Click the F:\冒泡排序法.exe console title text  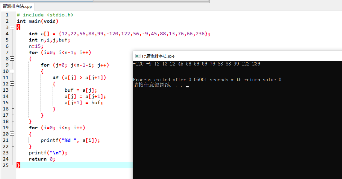pos(158,56)
